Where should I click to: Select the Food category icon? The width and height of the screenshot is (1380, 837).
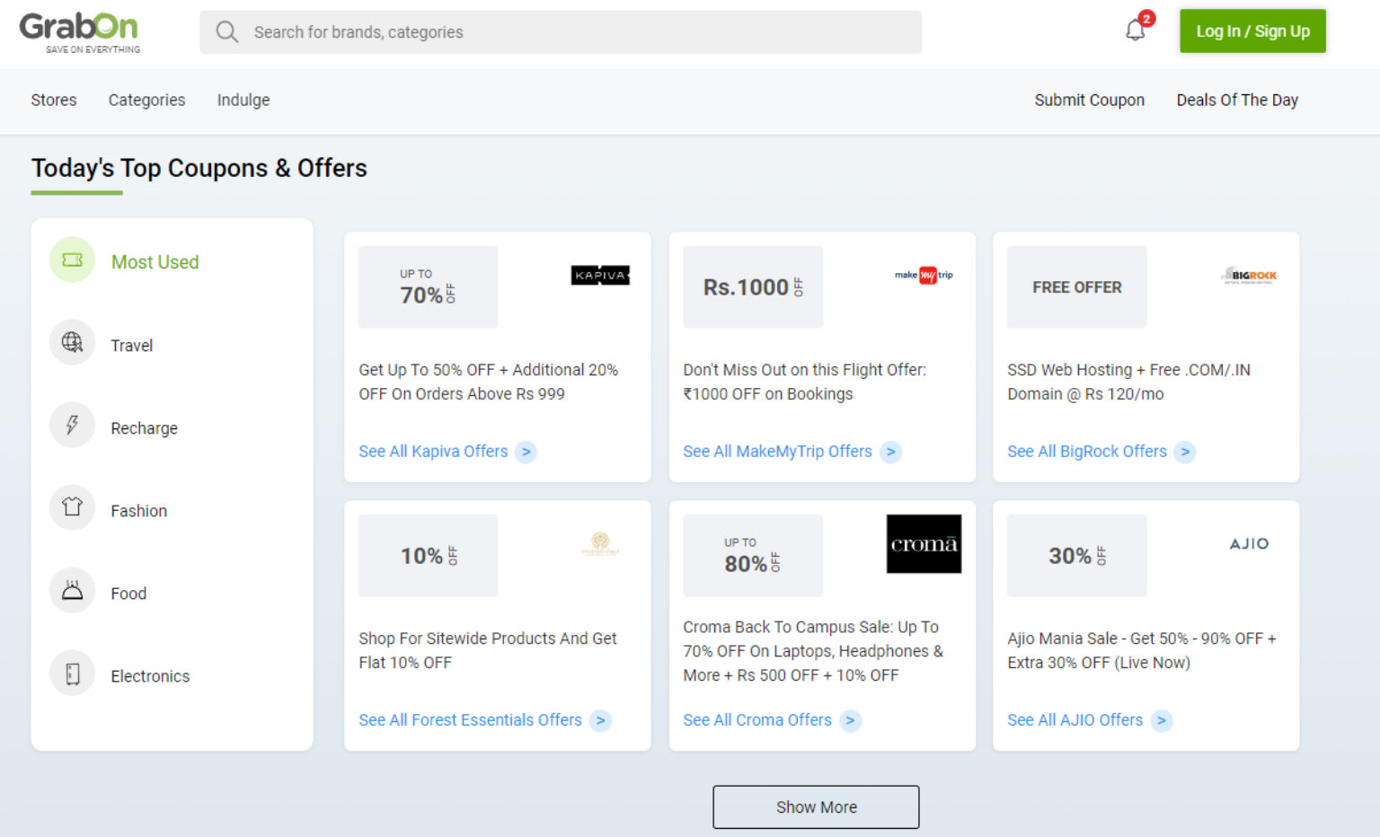[x=72, y=591]
